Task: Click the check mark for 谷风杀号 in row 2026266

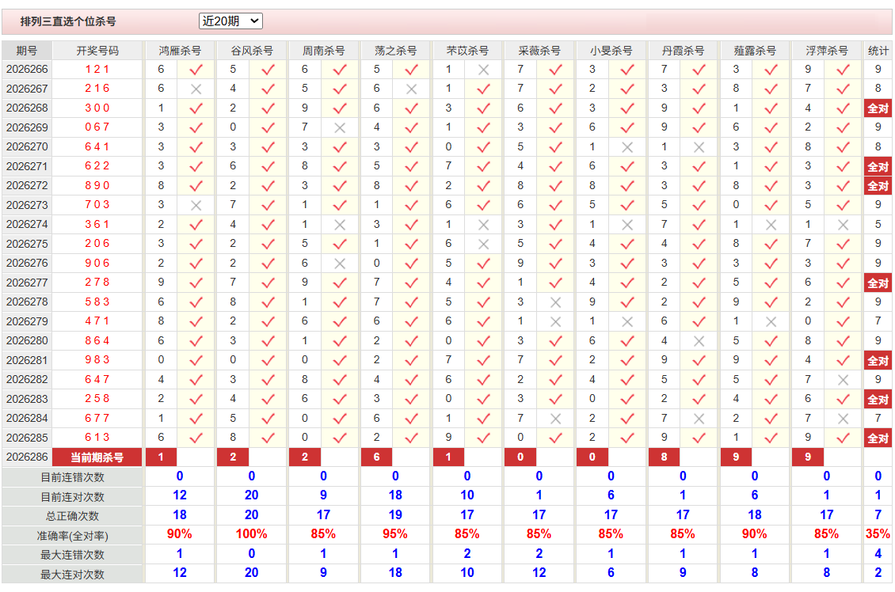Action: (268, 70)
